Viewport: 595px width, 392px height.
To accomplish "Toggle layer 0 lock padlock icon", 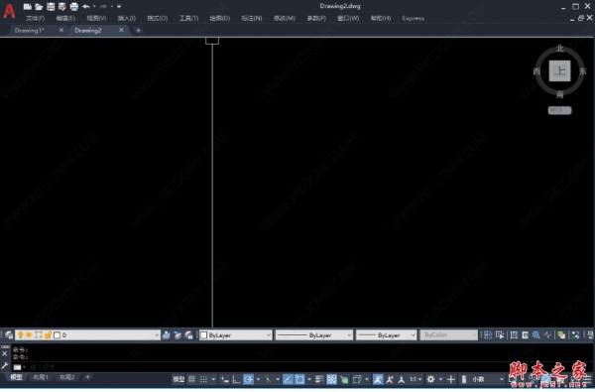I will (x=49, y=335).
